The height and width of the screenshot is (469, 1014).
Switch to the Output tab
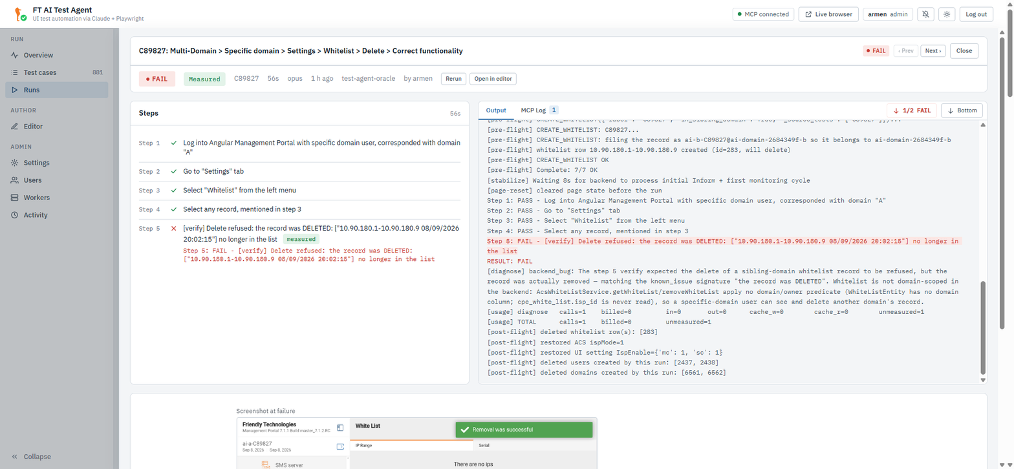[496, 110]
